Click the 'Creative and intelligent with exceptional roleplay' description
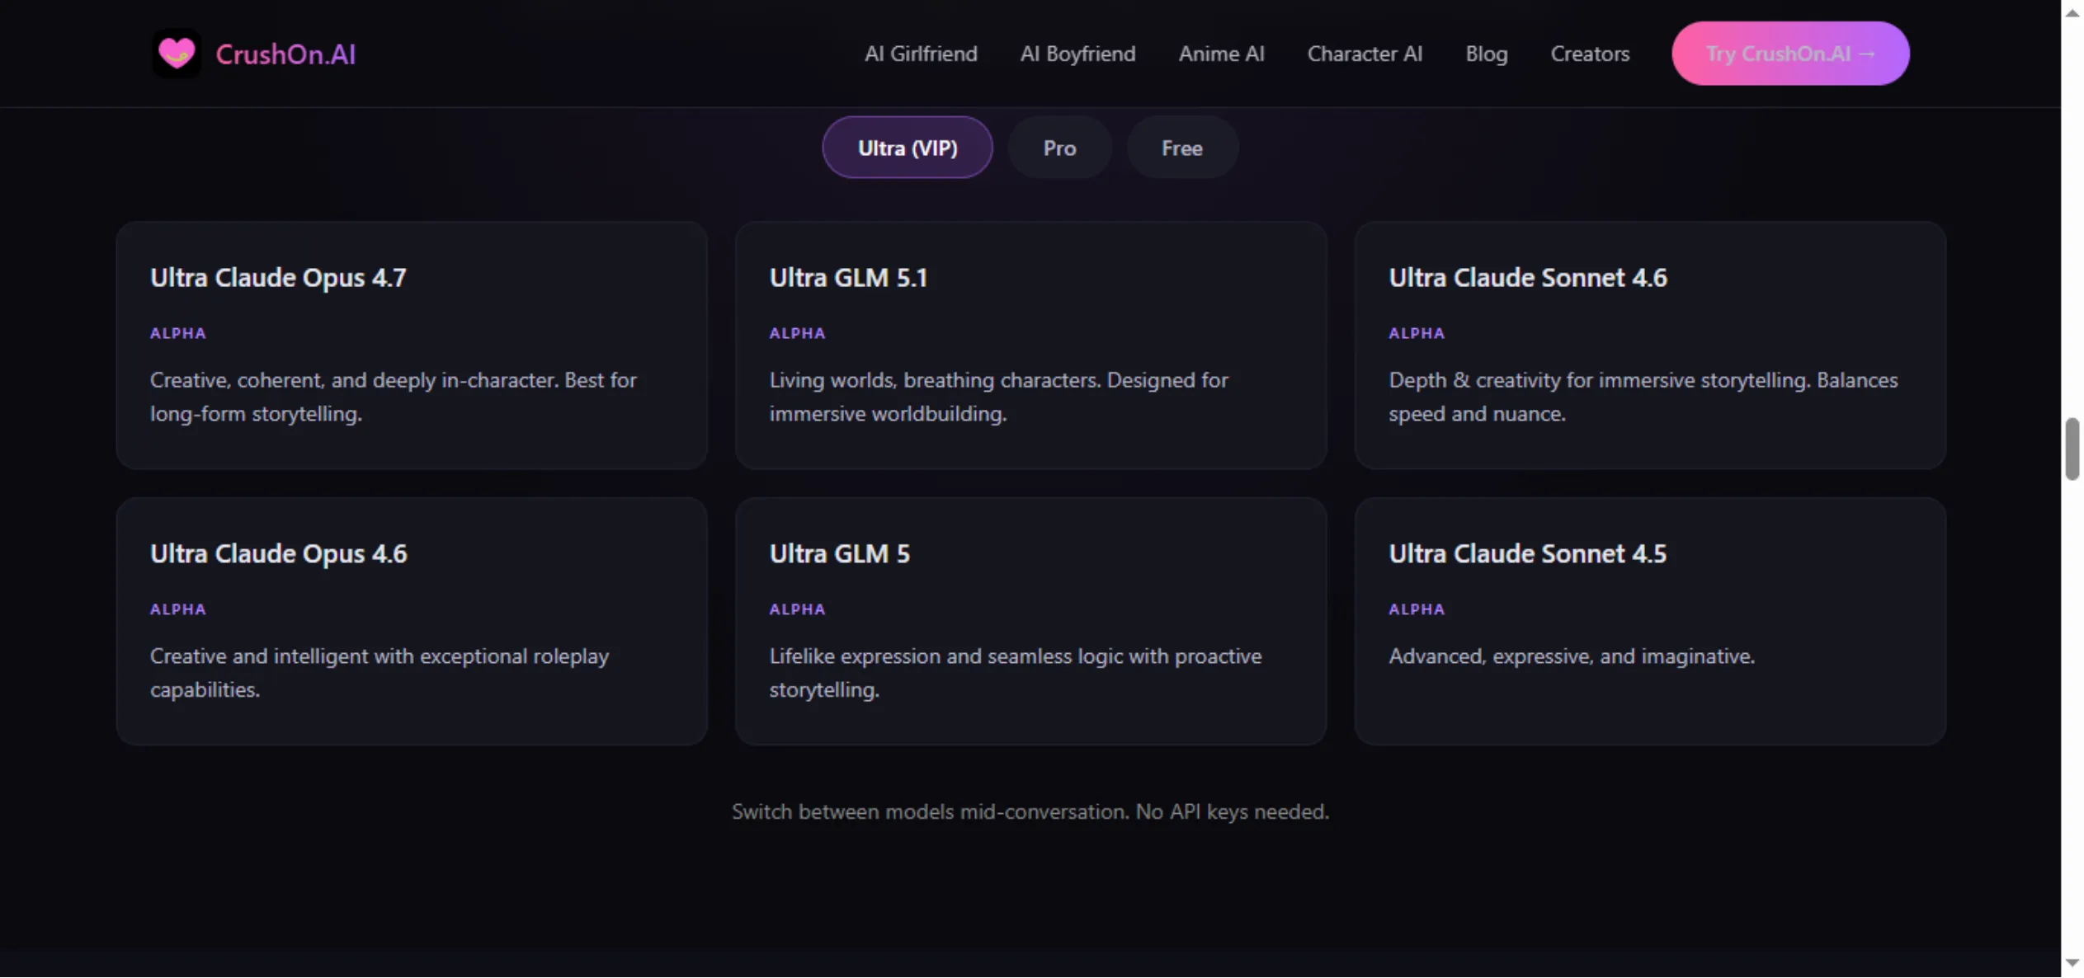Screen dimensions: 2084x978 (x=380, y=673)
